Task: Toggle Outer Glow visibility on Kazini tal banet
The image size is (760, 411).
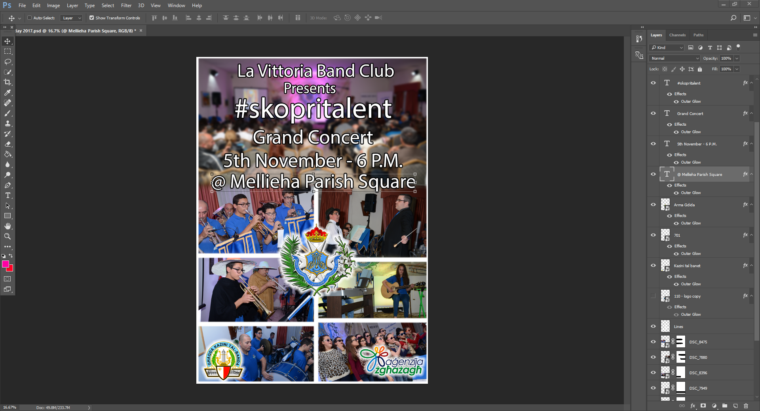Action: point(676,284)
